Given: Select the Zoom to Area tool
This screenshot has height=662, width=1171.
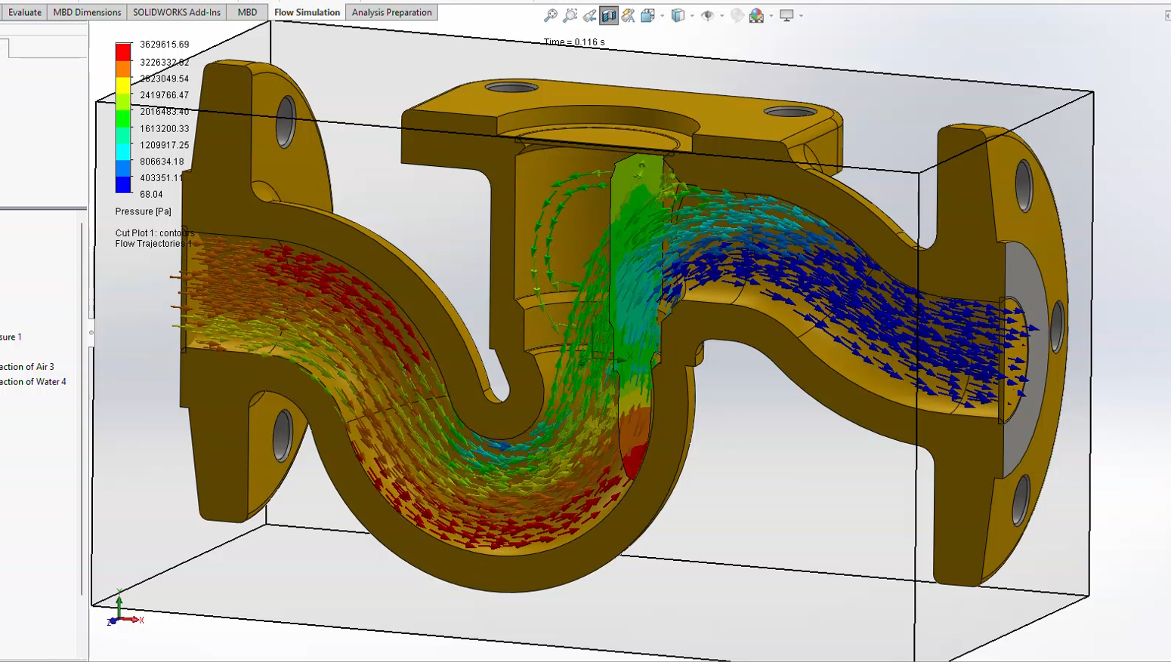Looking at the screenshot, I should click(570, 15).
